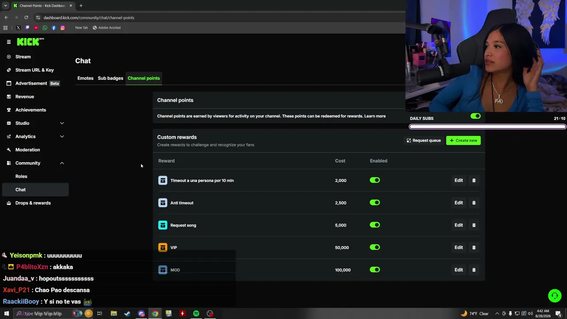Click the VIP reward orange icon

point(163,247)
